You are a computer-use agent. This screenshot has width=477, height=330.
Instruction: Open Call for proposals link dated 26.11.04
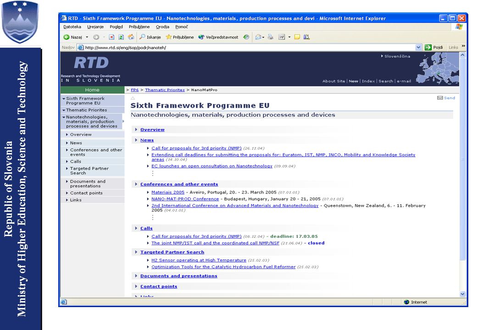point(196,148)
